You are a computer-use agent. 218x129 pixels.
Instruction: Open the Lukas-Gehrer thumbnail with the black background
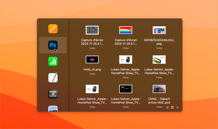(126, 89)
